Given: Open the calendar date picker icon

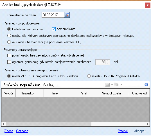Looking at the screenshot, I should pos(67,15).
